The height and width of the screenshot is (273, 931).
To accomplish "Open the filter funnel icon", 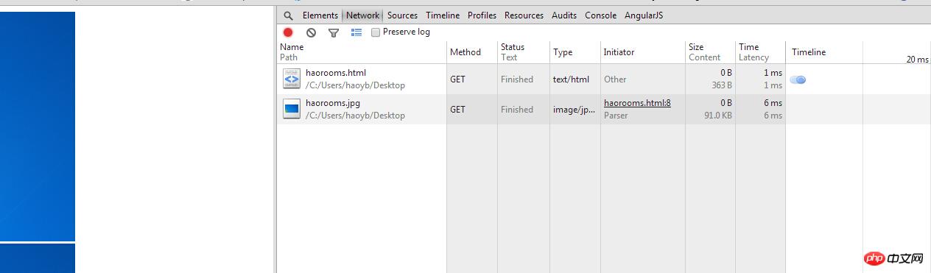I will [334, 32].
